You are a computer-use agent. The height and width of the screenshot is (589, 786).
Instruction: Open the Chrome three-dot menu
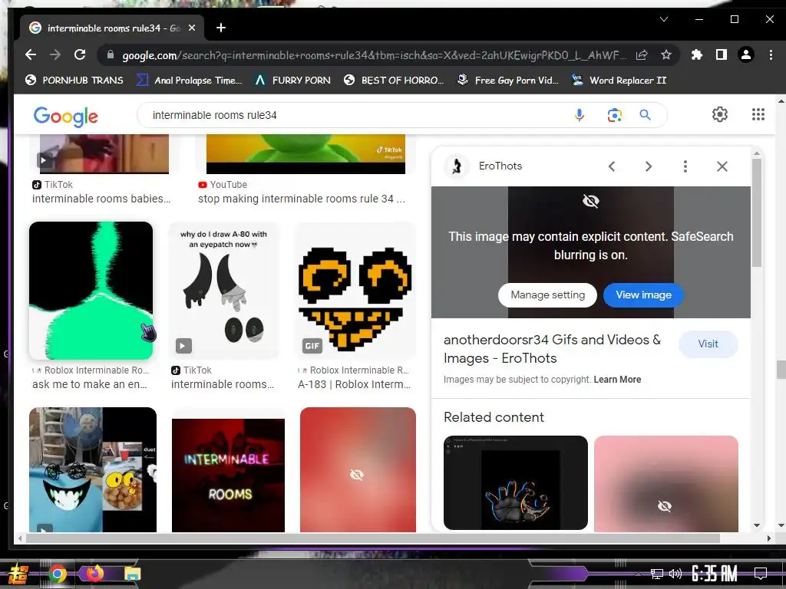(771, 54)
